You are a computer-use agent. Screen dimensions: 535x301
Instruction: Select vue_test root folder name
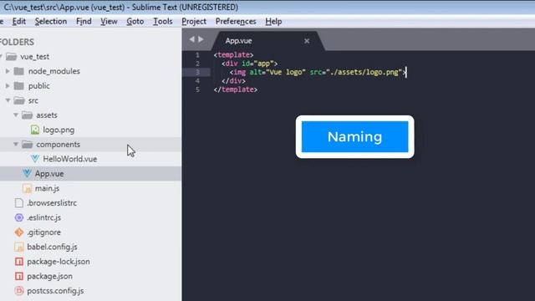click(x=34, y=57)
